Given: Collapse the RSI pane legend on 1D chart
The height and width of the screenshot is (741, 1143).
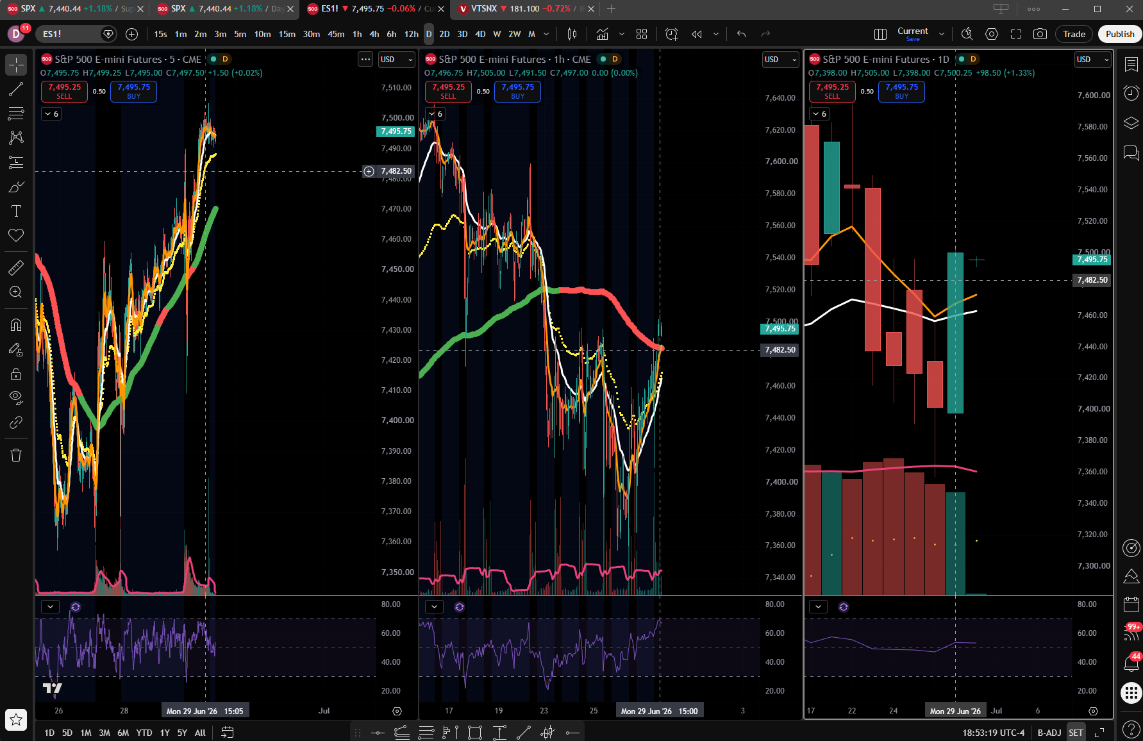Looking at the screenshot, I should click(818, 606).
